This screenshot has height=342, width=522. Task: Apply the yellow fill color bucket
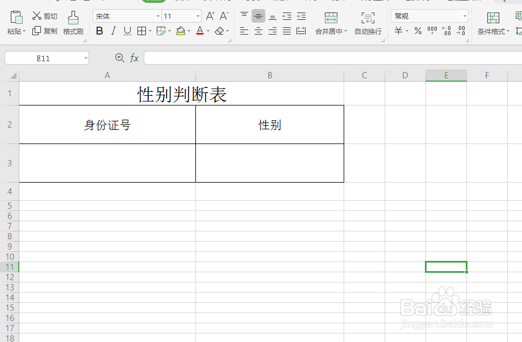click(181, 31)
